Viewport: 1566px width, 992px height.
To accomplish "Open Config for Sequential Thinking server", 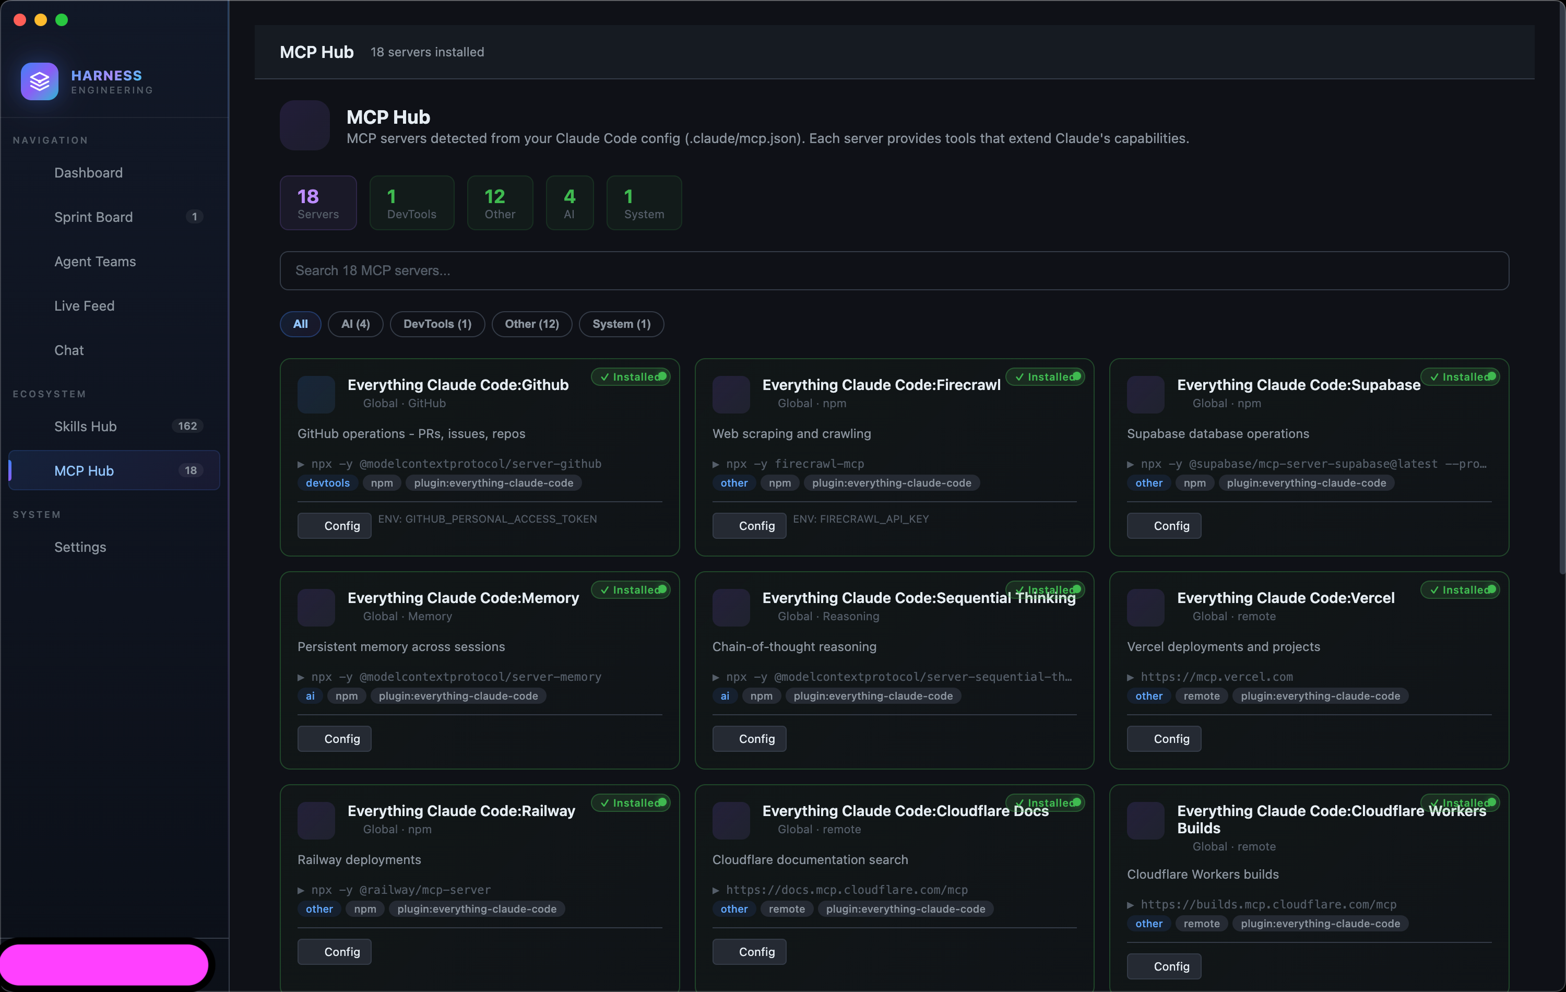I will [749, 739].
